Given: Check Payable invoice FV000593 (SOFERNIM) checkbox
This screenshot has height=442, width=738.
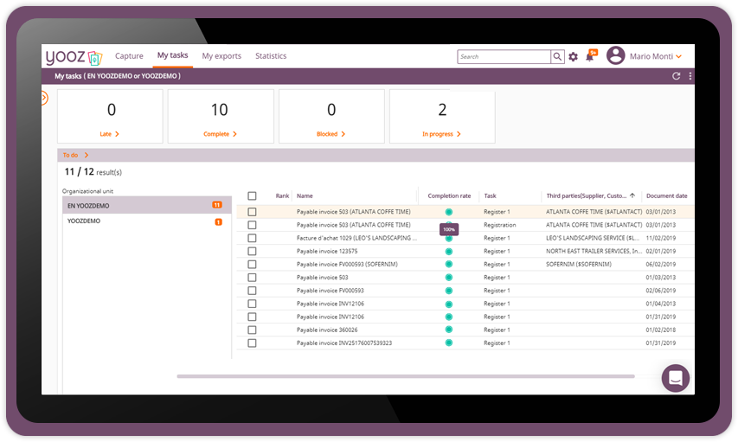Looking at the screenshot, I should [252, 265].
